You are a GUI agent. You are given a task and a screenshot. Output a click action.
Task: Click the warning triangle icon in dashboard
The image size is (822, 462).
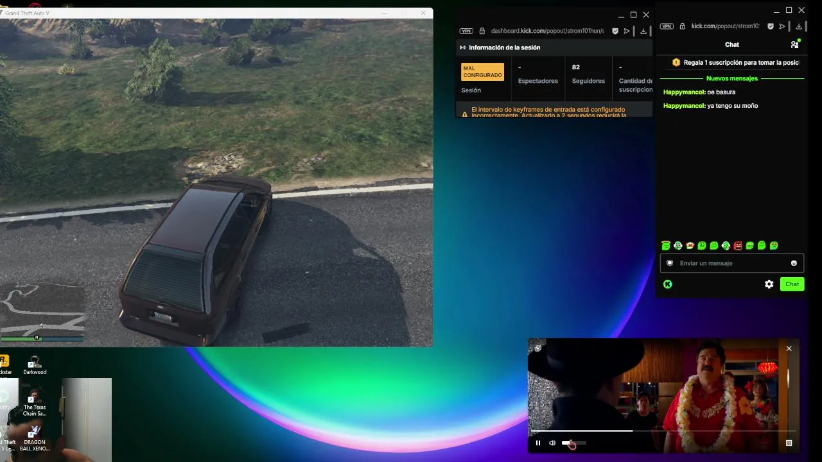click(465, 114)
